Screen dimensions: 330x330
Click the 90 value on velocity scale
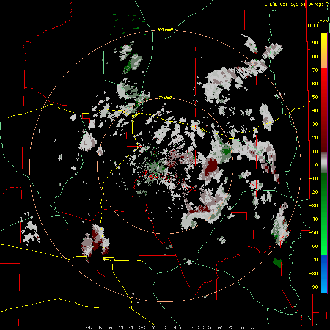(315, 43)
